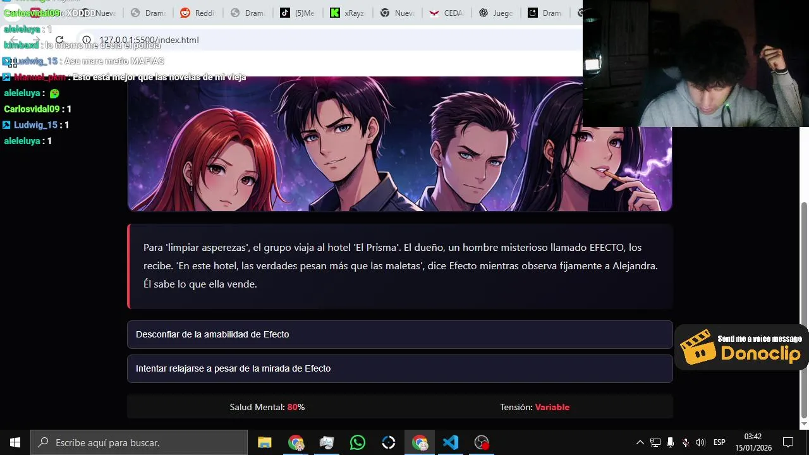This screenshot has height=455, width=809.
Task: Open the circular ring app icon in the taskbar
Action: pos(389,442)
